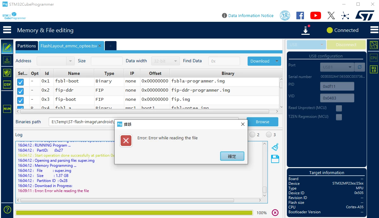Open the right-side hamburger menu
This screenshot has height=218, width=379.
374,30
